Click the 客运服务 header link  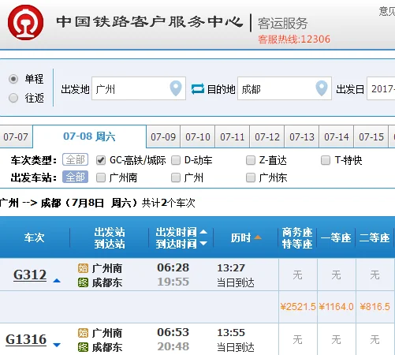point(282,23)
